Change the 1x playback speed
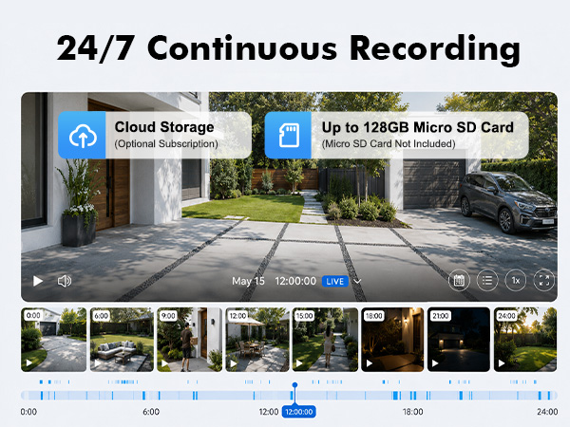The image size is (570, 427). click(516, 280)
